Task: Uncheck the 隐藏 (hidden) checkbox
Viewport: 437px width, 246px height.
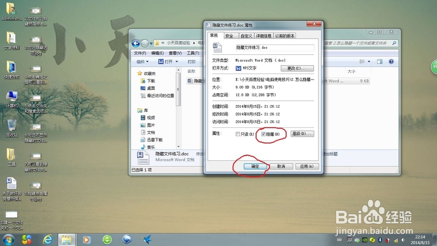Action: tap(264, 134)
